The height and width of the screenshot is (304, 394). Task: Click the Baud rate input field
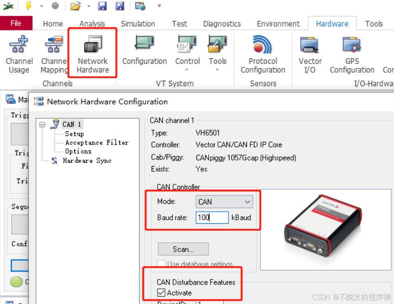coord(212,217)
